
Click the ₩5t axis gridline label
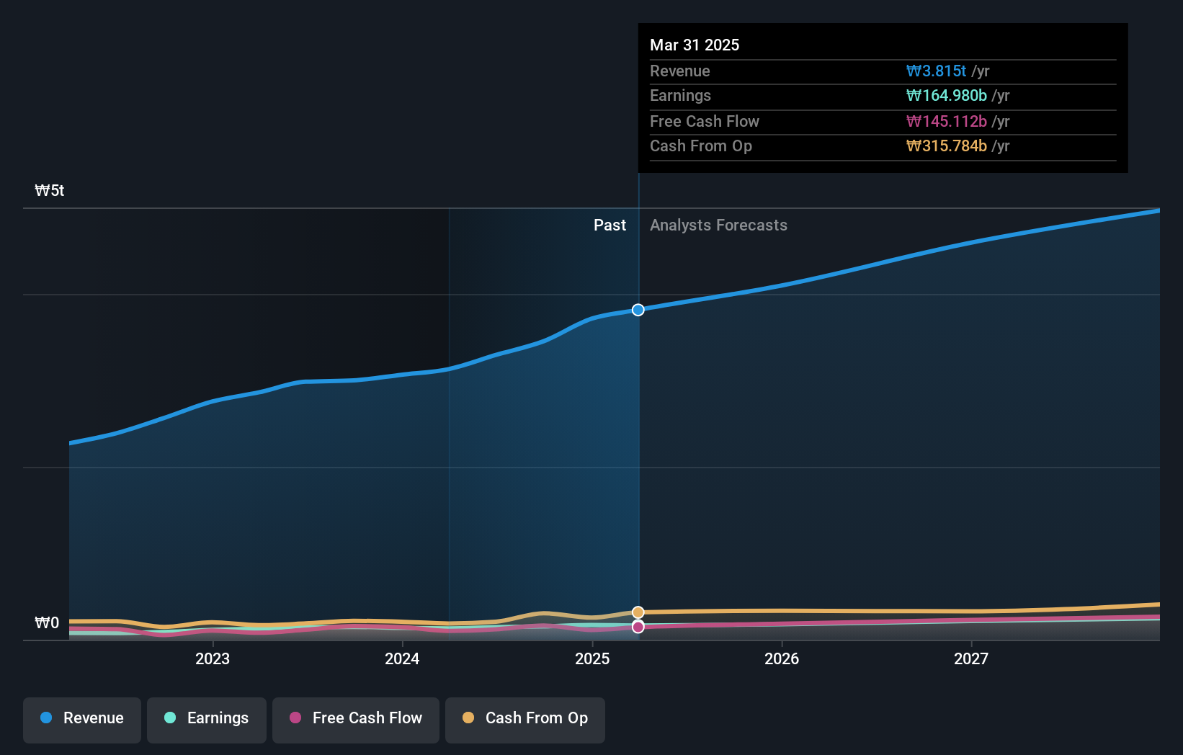(48, 190)
